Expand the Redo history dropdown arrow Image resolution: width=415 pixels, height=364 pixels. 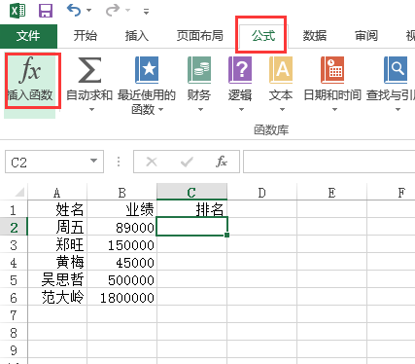coord(127,11)
